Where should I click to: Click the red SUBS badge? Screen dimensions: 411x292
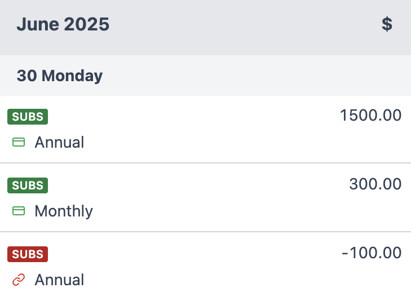28,254
